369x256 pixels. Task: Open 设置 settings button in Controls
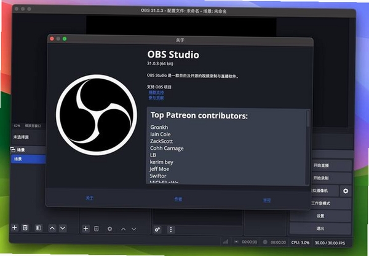pos(320,216)
